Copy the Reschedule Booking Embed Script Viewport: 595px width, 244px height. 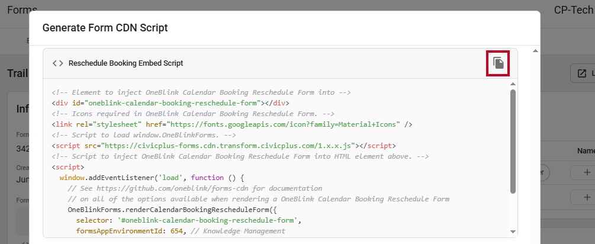coord(498,63)
